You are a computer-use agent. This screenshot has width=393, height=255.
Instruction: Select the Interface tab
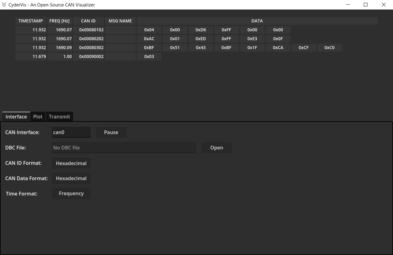click(x=16, y=117)
